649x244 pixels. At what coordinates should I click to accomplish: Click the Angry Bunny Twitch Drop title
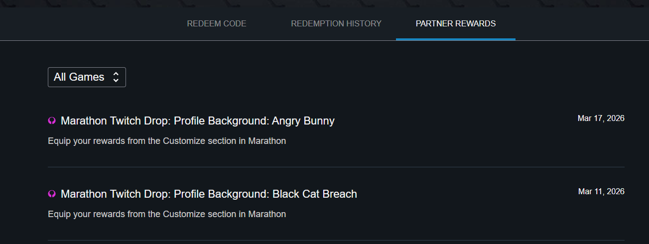pos(198,121)
